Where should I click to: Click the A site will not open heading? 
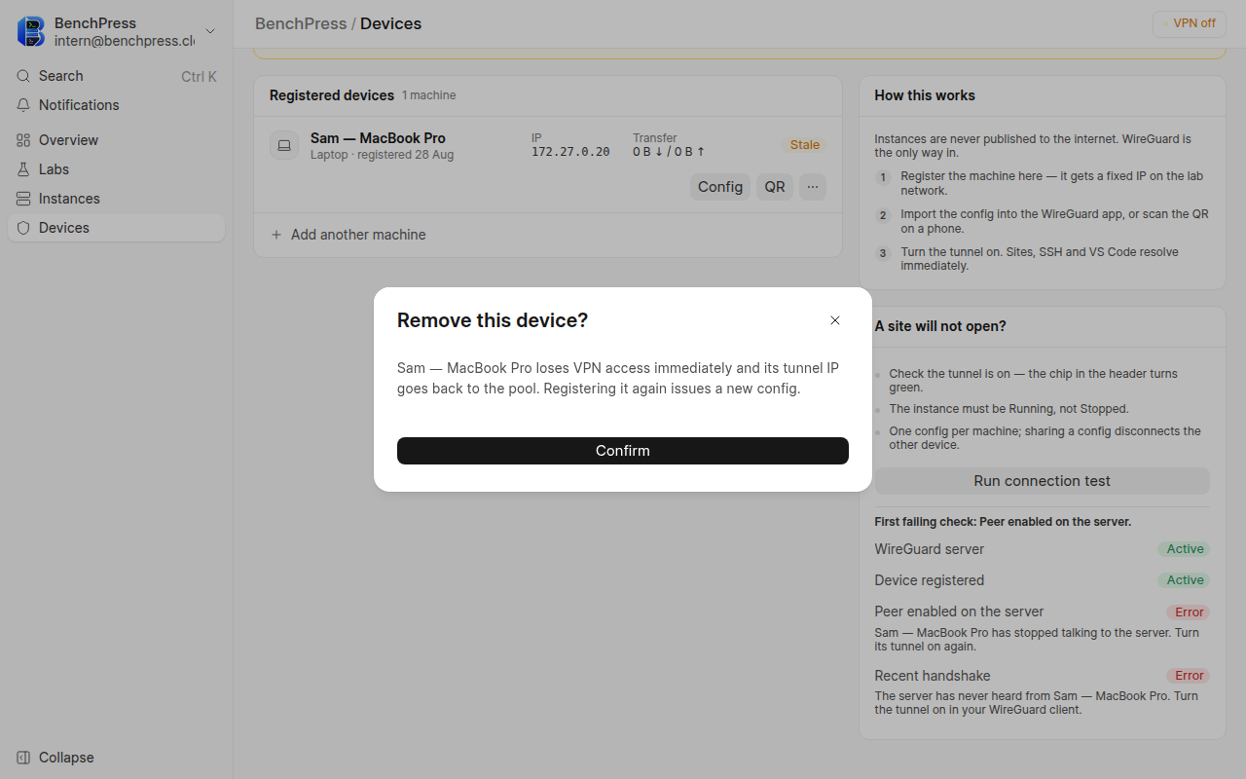(x=940, y=326)
